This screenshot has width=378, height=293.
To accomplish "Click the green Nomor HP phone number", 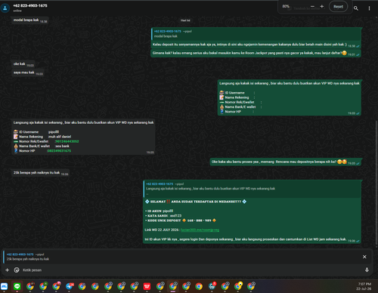I will [59, 151].
